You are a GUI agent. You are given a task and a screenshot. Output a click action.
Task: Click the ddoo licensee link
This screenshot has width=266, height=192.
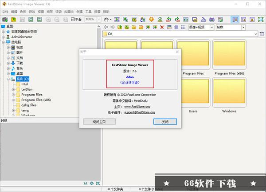point(130,77)
